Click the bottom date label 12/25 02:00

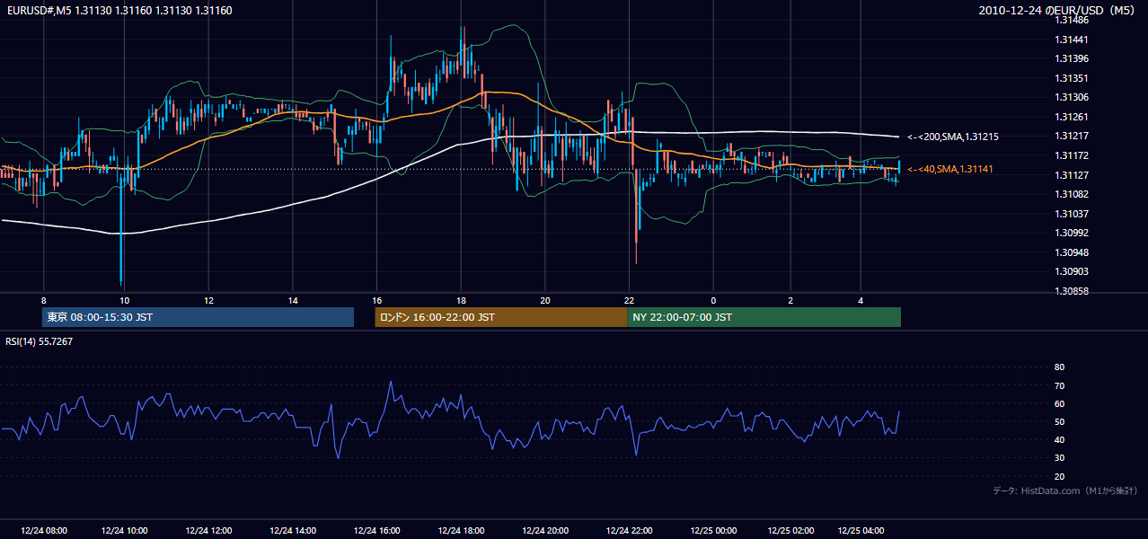point(791,530)
